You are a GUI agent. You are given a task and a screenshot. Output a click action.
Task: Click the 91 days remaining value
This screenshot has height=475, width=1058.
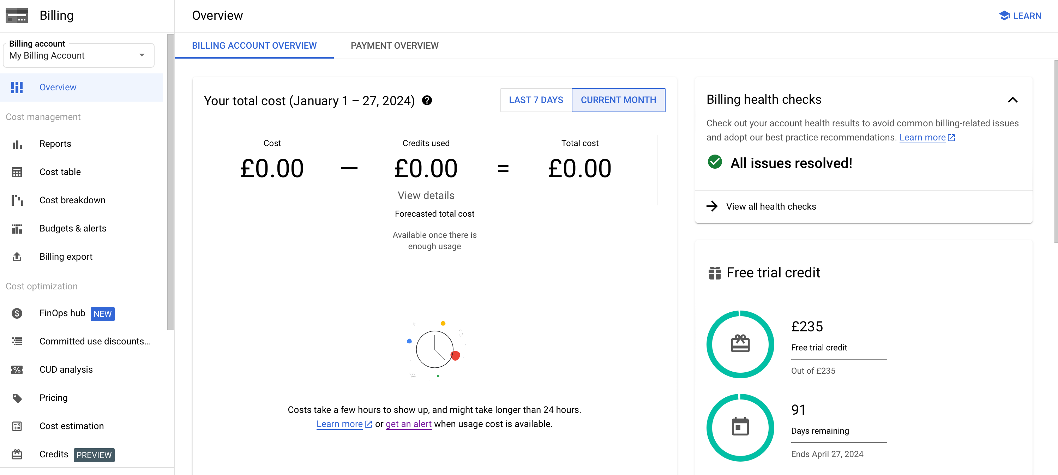point(798,410)
